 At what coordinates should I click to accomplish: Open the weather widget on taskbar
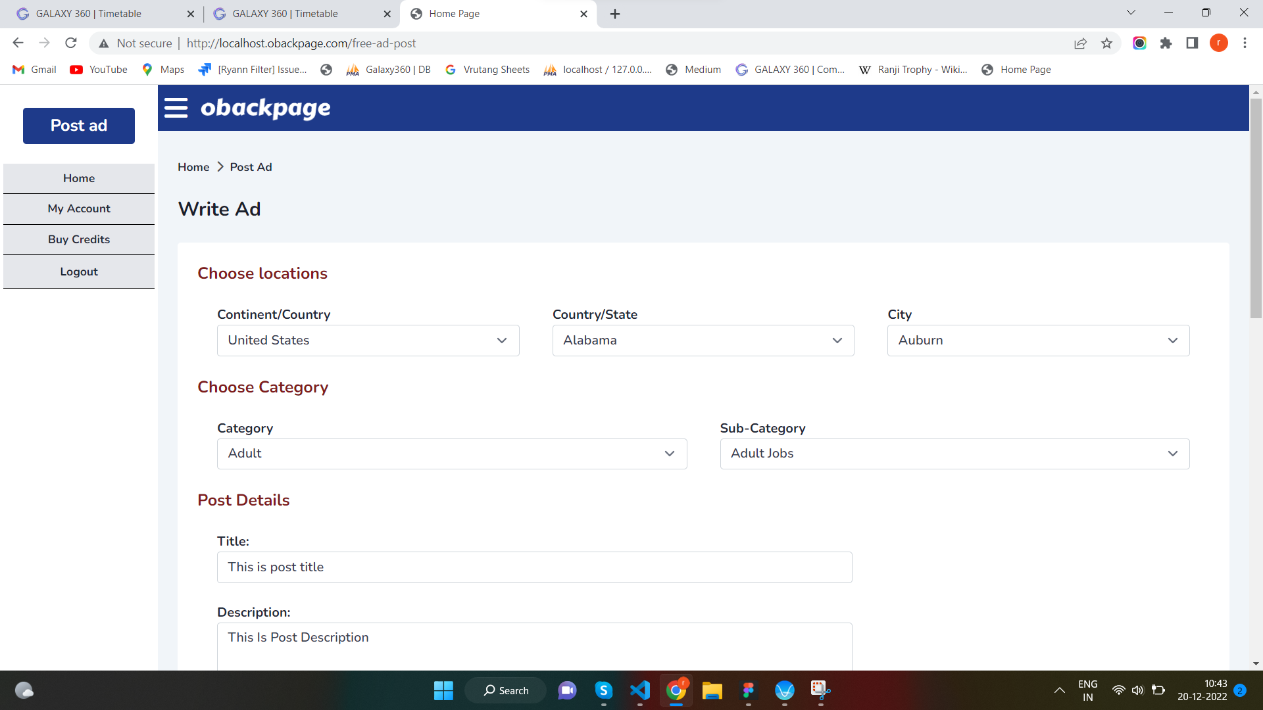click(x=24, y=690)
